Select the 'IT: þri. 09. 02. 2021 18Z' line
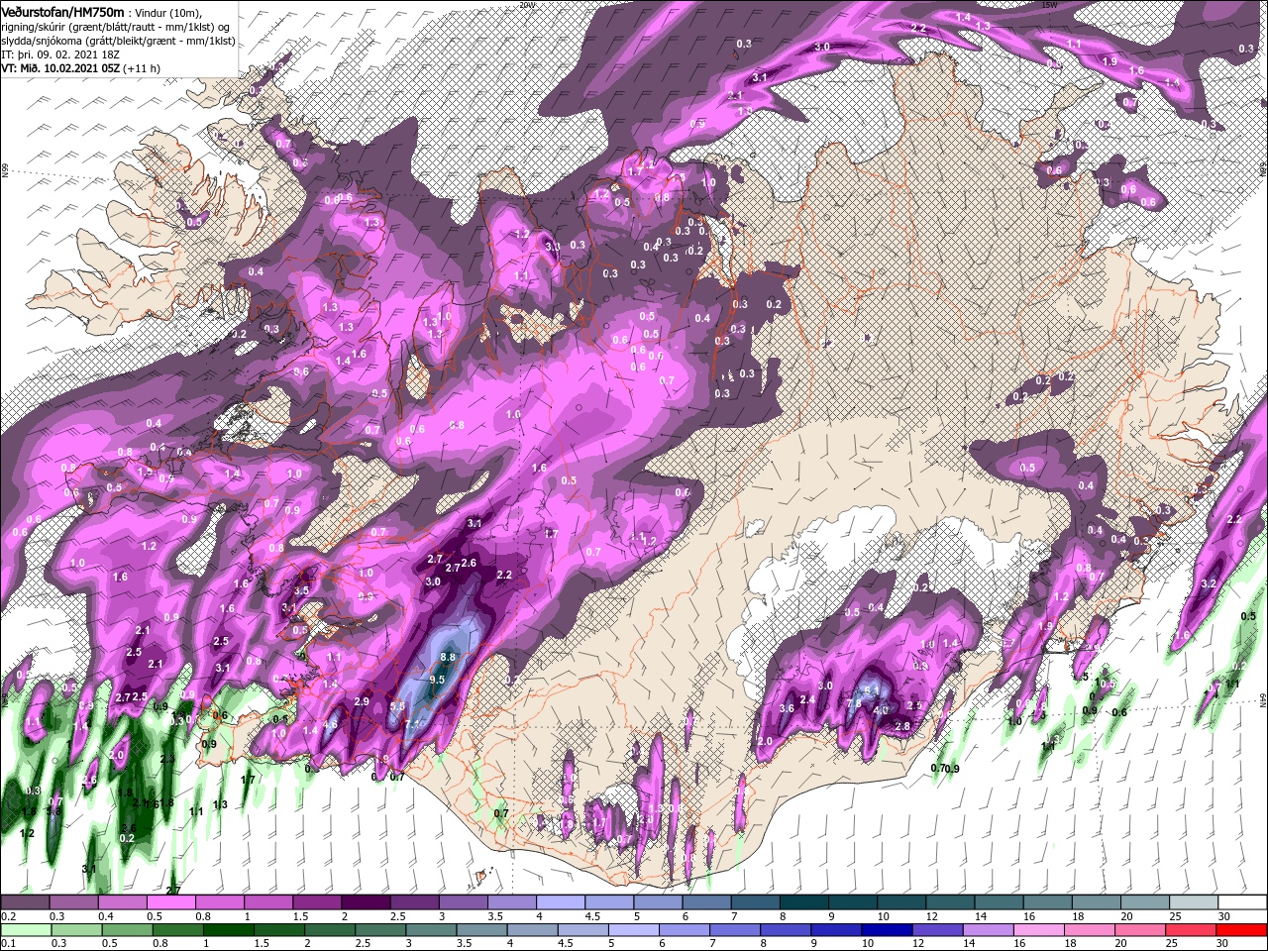This screenshot has width=1268, height=951. [59, 54]
